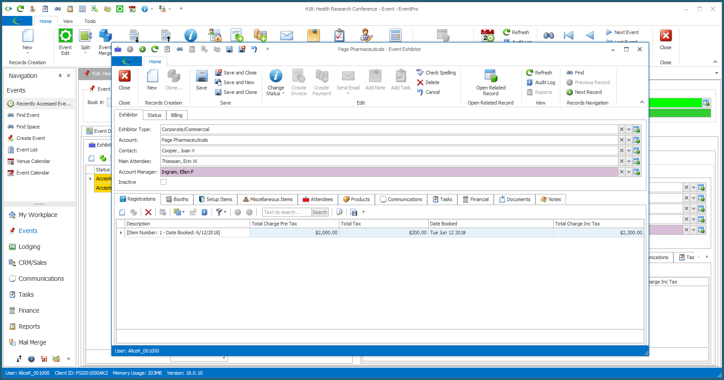The image size is (724, 380).
Task: Collapse the Event Exhibitor ribbon
Action: pyautogui.click(x=641, y=102)
